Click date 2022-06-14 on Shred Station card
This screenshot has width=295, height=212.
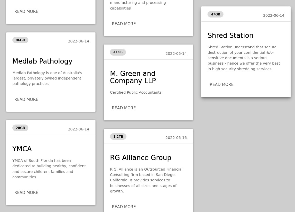274,16
